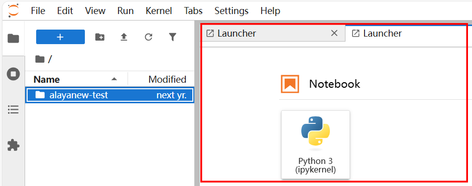Image resolution: width=472 pixels, height=186 pixels.
Task: Open the Edit menu
Action: click(x=65, y=11)
